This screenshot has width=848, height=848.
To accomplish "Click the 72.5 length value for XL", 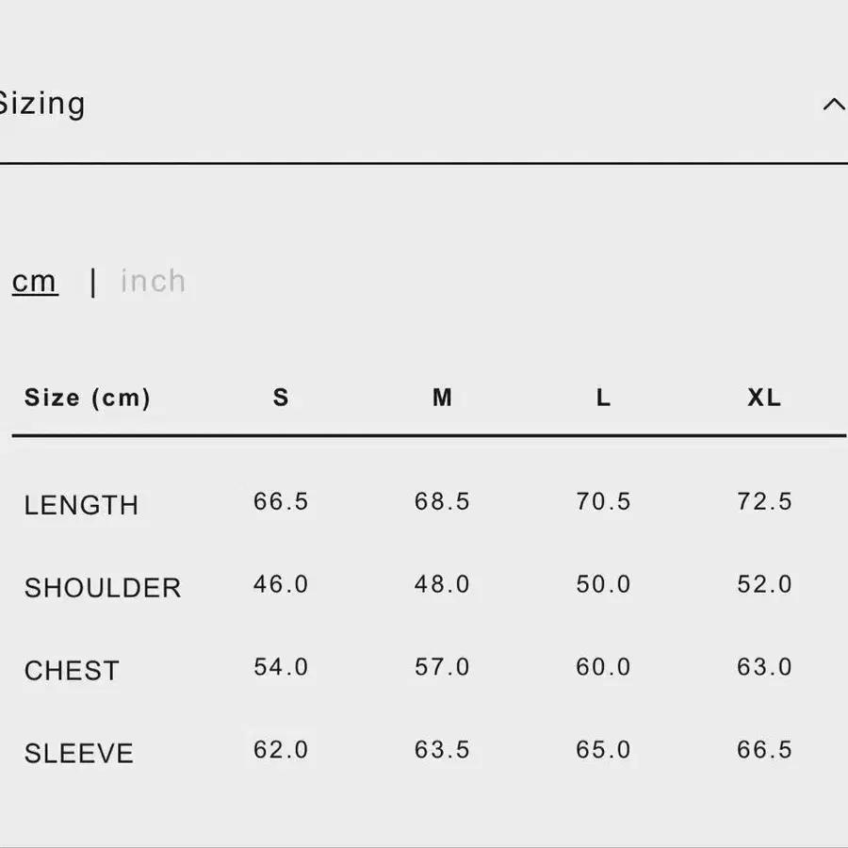I will pos(764,501).
